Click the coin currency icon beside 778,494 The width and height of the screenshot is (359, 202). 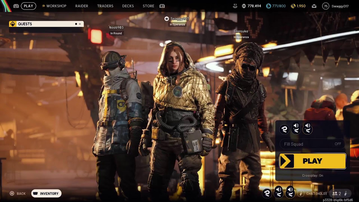coord(244,6)
